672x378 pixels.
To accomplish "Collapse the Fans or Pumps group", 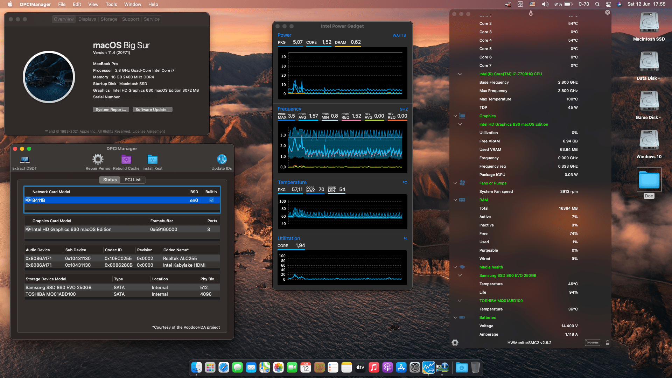I will pos(455,183).
